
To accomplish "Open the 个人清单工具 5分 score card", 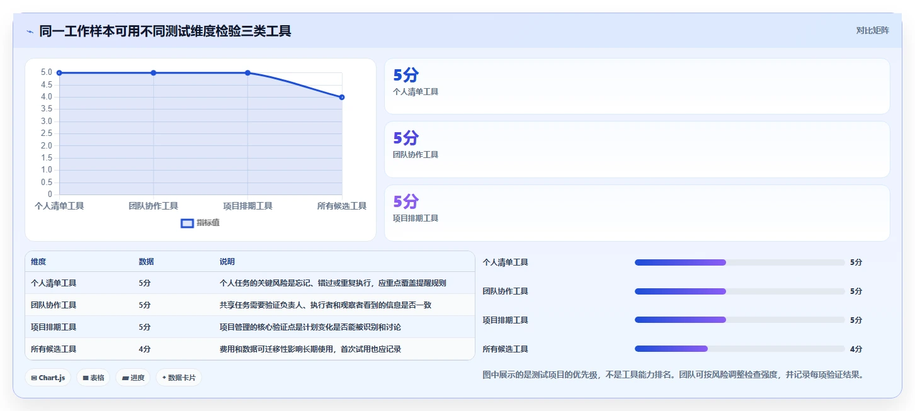I will (x=637, y=86).
